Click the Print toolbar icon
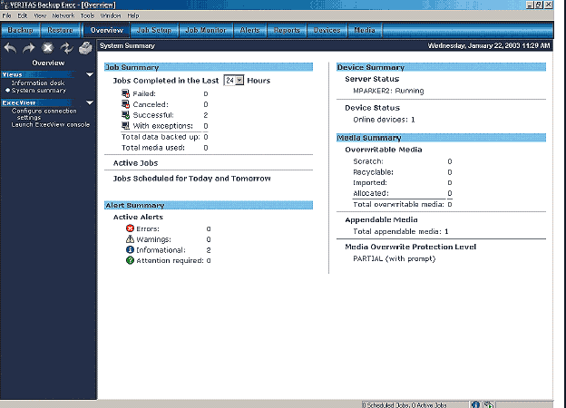The height and width of the screenshot is (408, 566). tap(85, 48)
